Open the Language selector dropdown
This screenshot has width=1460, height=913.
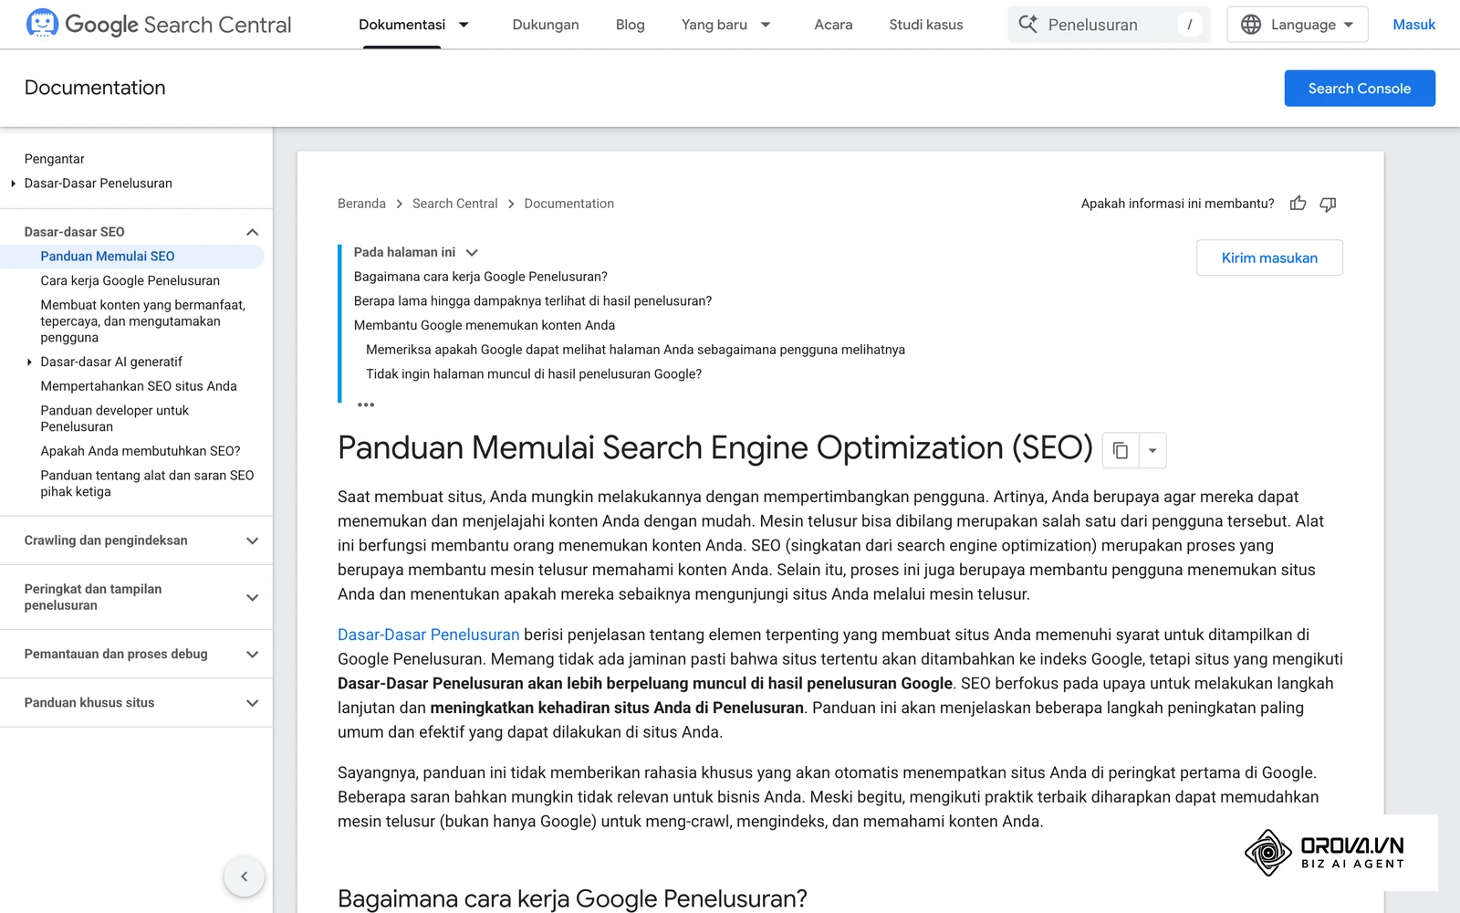click(x=1297, y=25)
